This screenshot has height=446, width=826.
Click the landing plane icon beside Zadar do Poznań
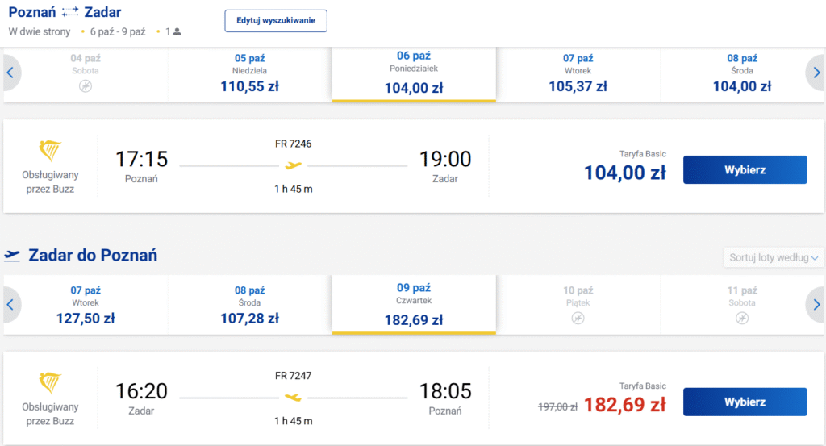pyautogui.click(x=12, y=256)
